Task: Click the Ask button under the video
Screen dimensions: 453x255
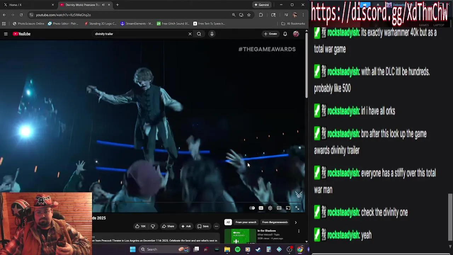Action: point(186,226)
